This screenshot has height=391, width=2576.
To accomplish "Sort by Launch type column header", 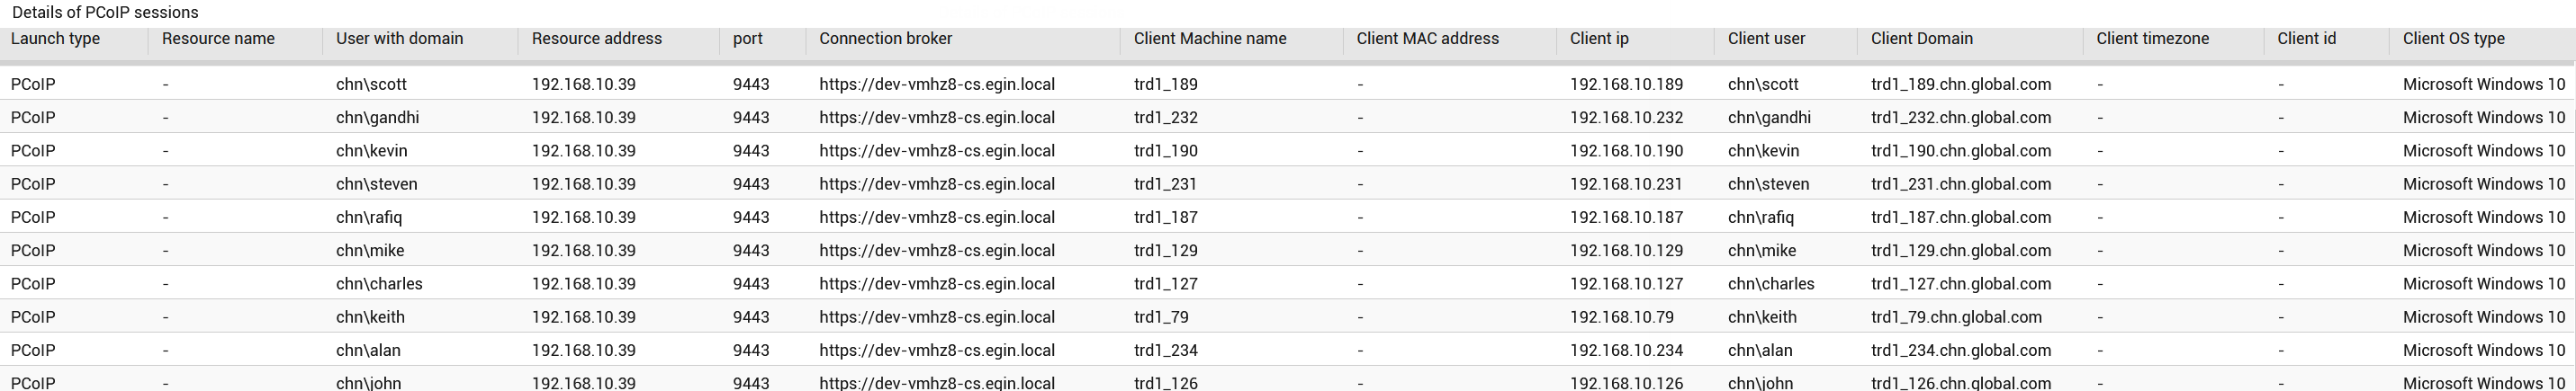I will [x=55, y=39].
